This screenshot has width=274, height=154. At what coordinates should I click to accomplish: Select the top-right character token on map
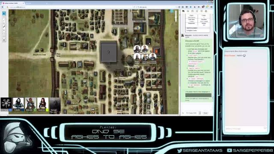[145, 48]
